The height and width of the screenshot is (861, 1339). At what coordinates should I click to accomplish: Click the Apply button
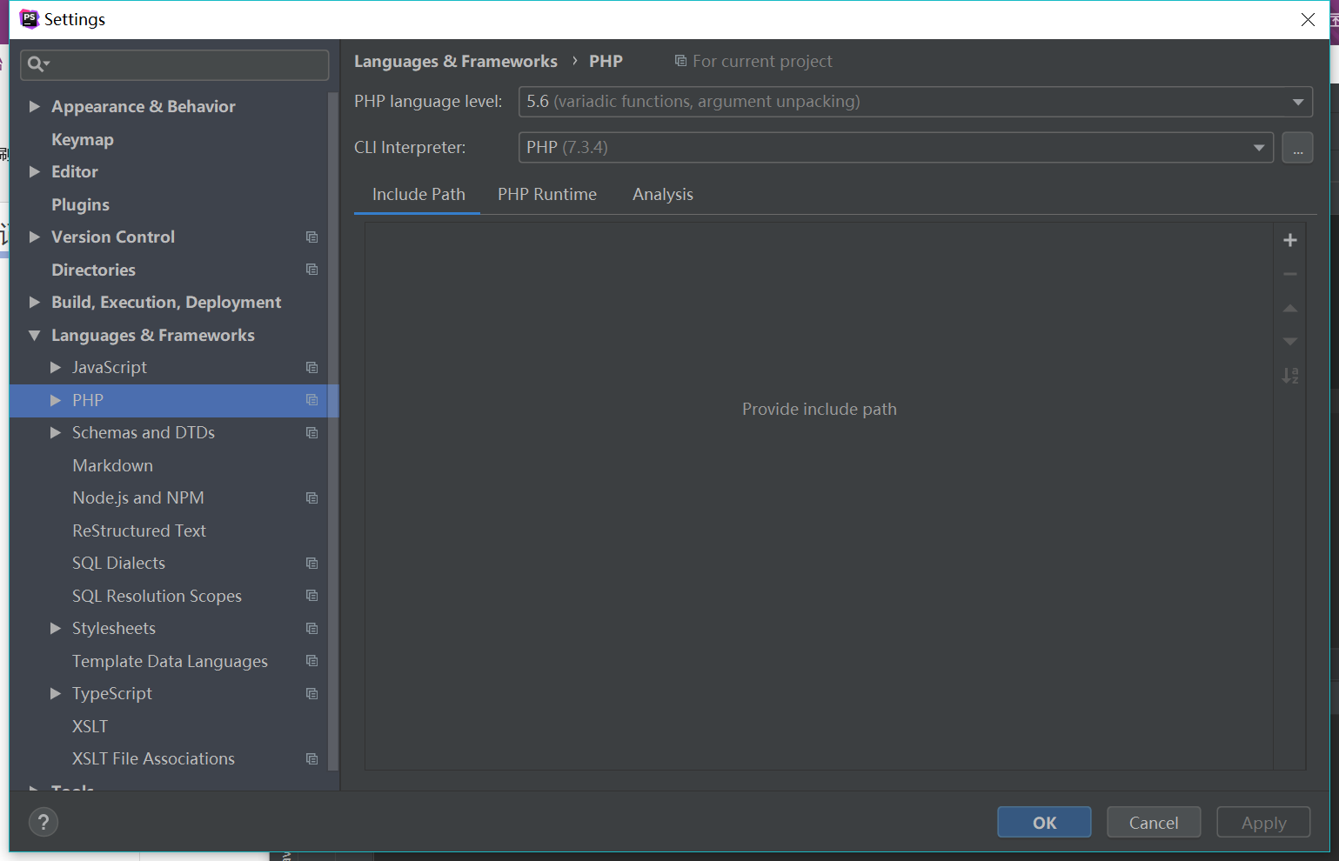1263,822
